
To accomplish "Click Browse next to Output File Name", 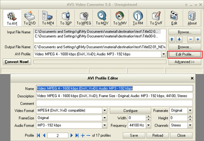I will coord(185,47).
